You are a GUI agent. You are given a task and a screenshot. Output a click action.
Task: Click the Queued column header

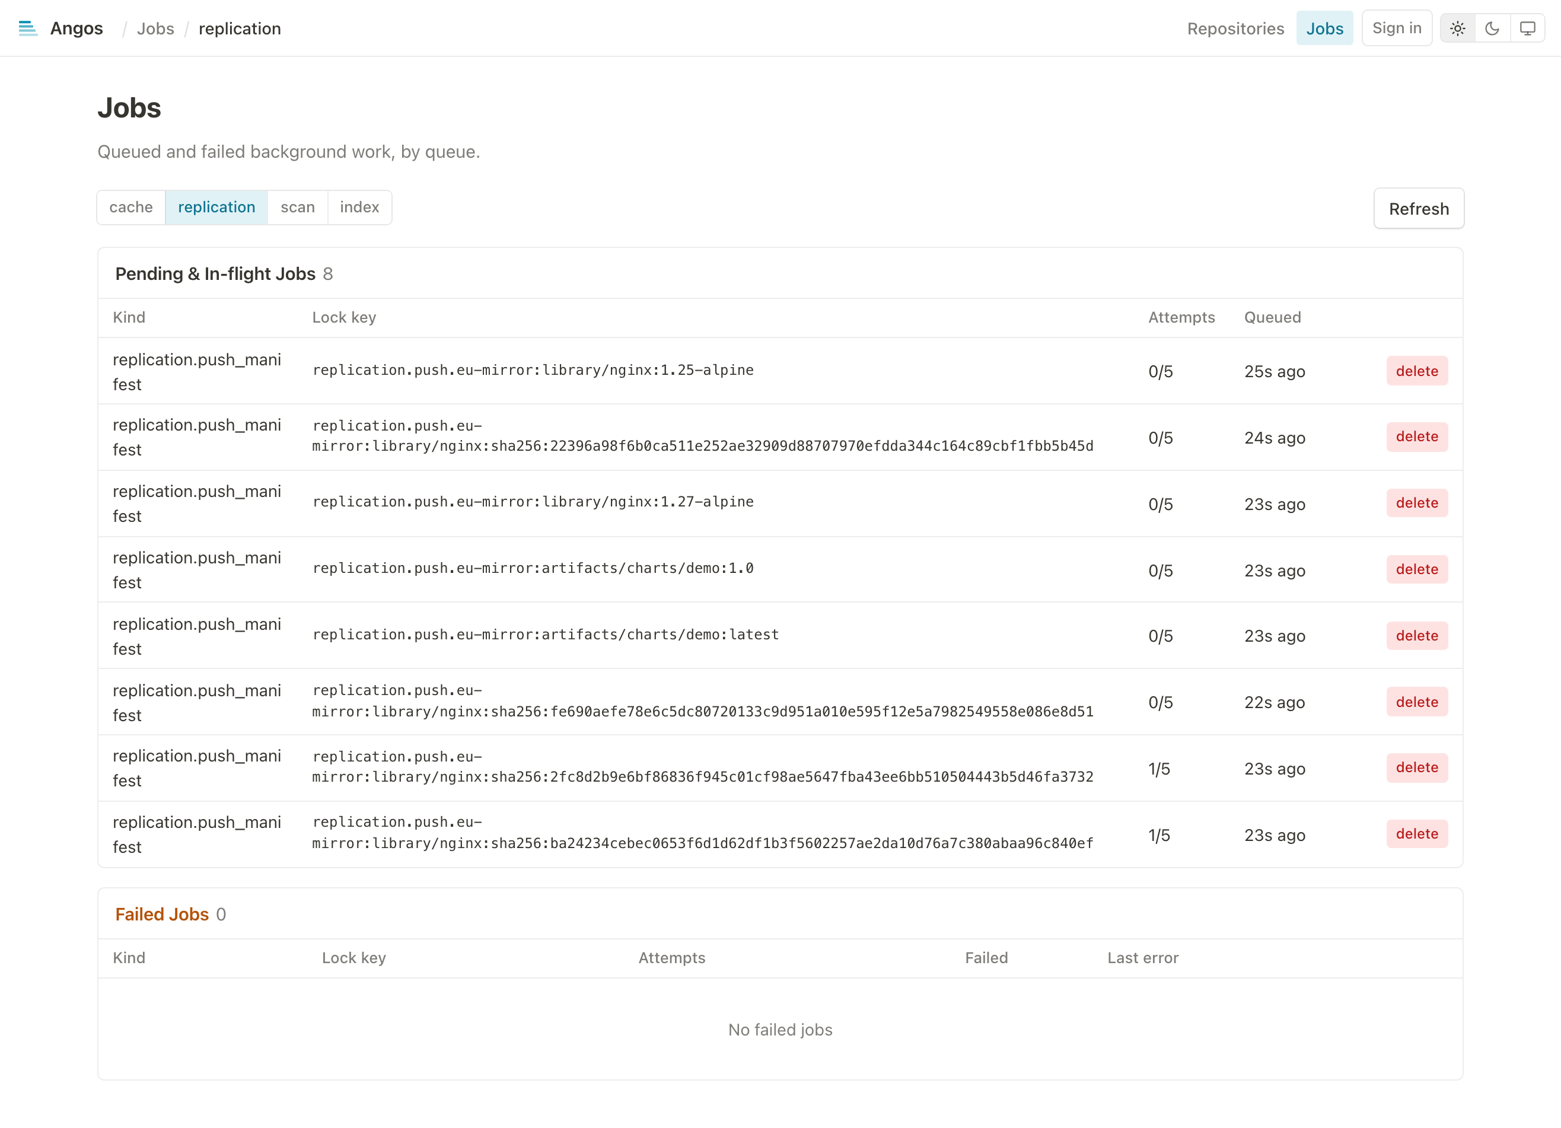point(1272,317)
